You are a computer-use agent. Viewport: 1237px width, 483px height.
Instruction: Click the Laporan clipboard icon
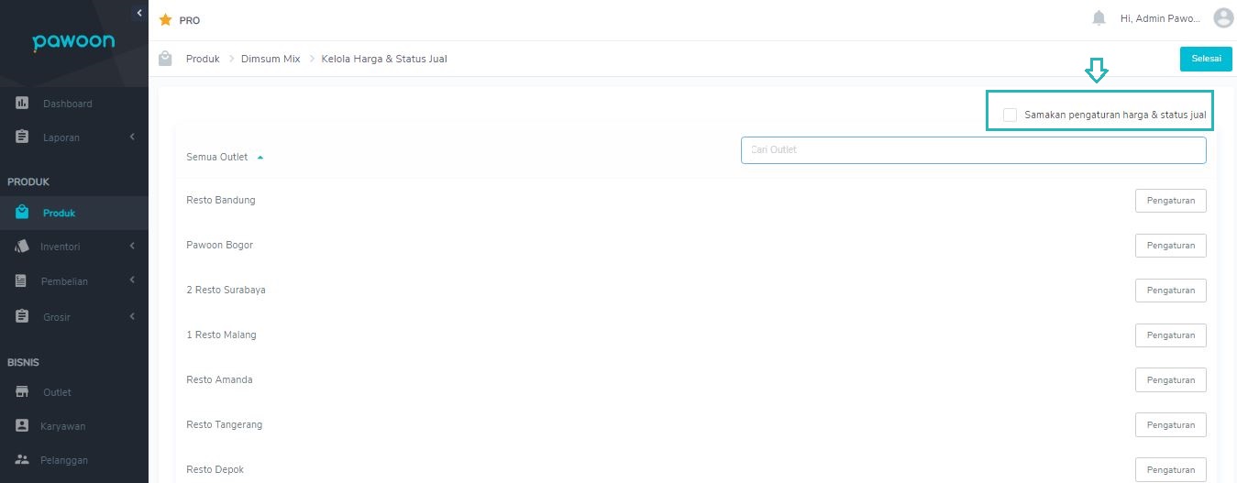coord(23,137)
